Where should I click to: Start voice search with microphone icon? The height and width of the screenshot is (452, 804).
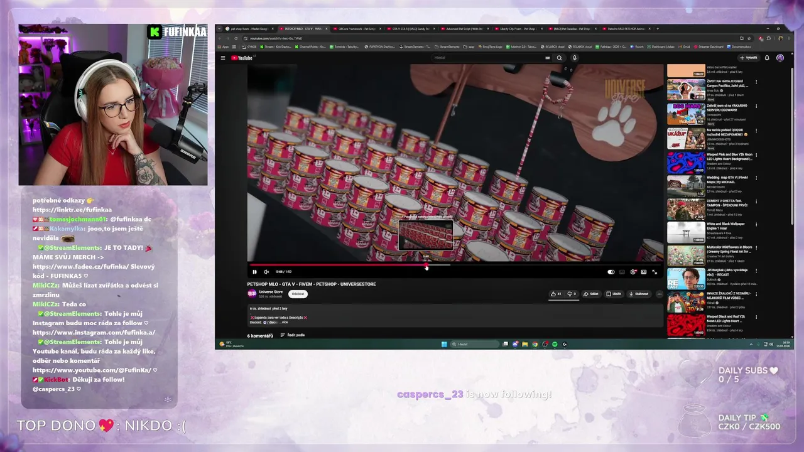click(574, 58)
